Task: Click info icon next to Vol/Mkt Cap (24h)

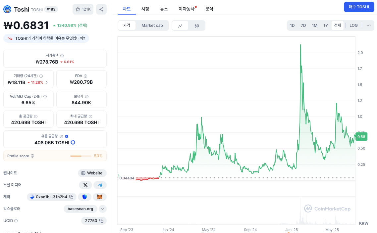Action: point(45,97)
